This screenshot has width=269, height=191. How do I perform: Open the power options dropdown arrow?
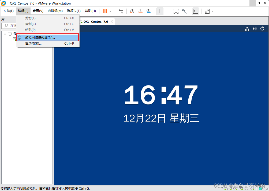(x=111, y=11)
